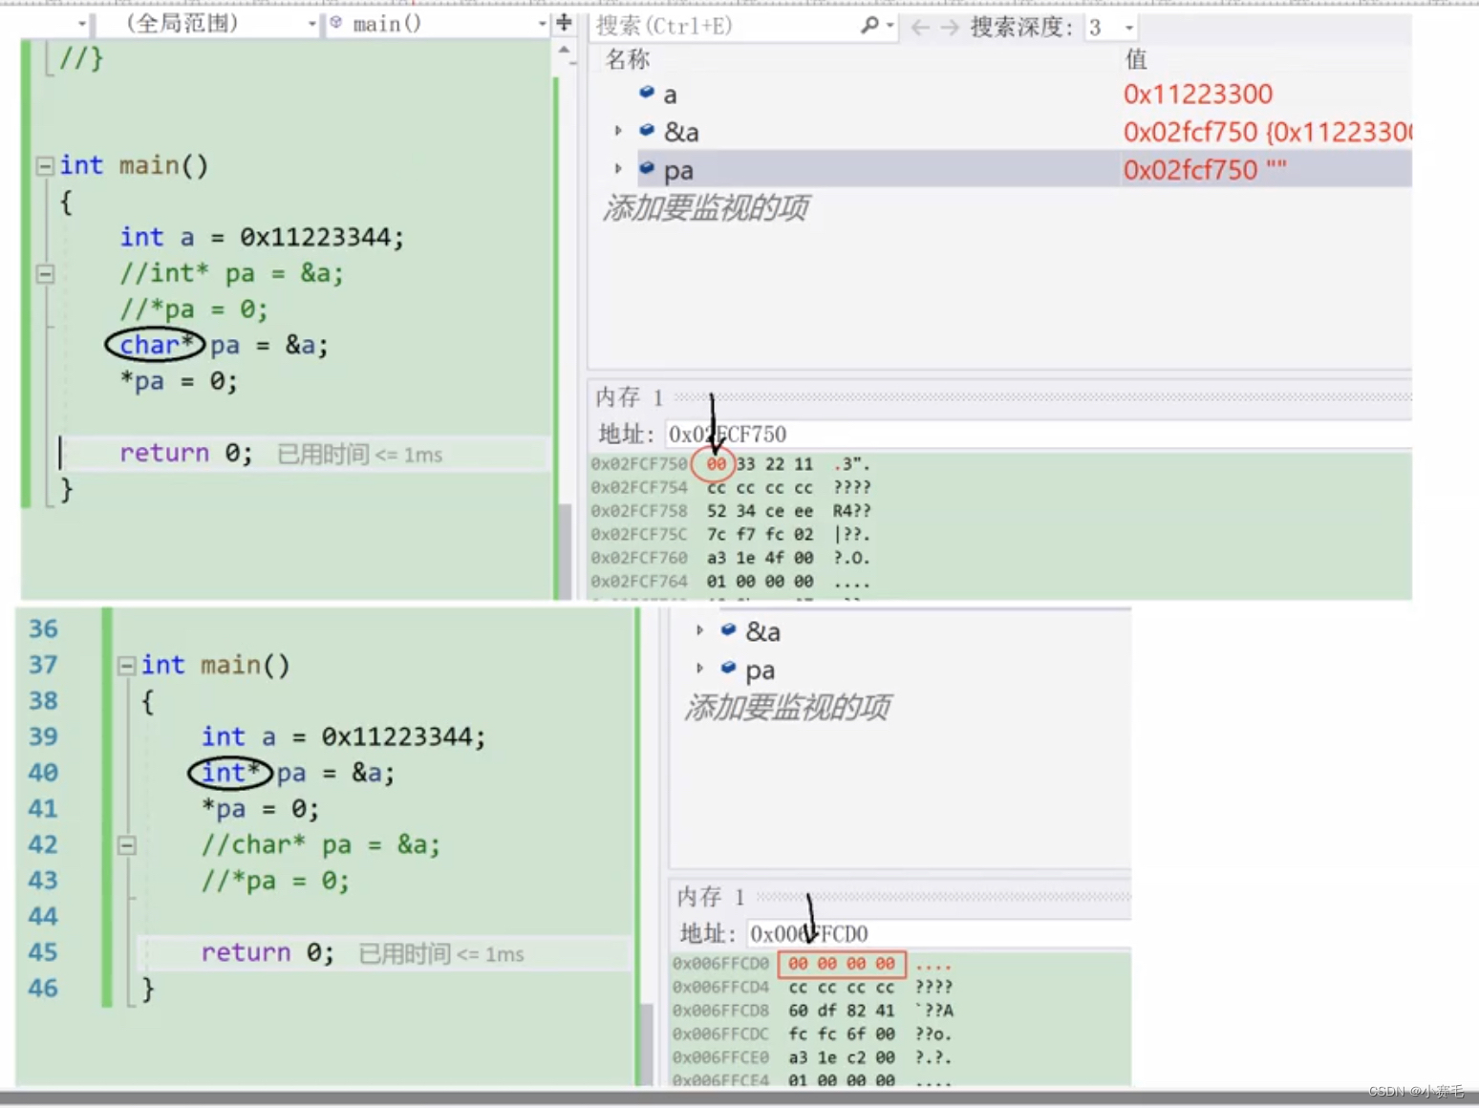
Task: Click memory row address 0x02FCF758
Action: coord(638,511)
